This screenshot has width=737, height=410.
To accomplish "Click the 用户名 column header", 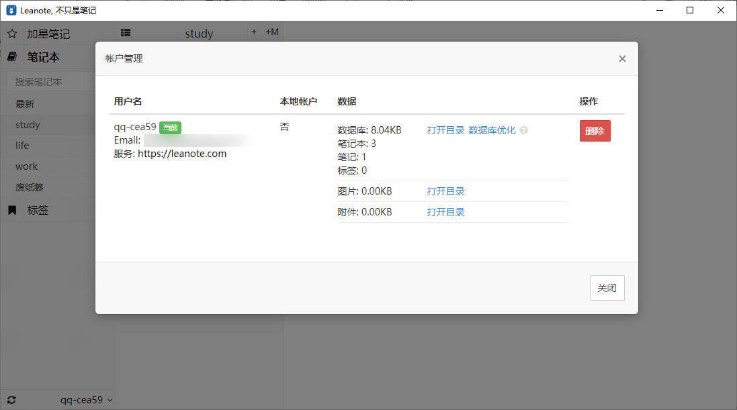I will [128, 101].
